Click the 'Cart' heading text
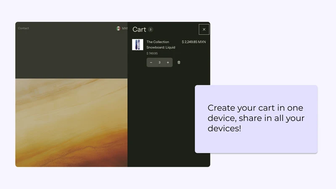Image resolution: width=336 pixels, height=189 pixels. click(x=139, y=29)
